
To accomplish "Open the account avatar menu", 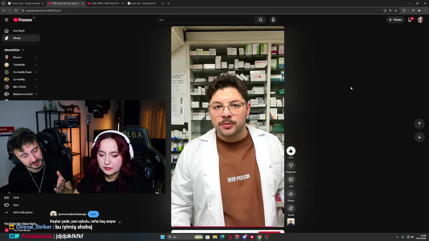I will click(x=420, y=20).
